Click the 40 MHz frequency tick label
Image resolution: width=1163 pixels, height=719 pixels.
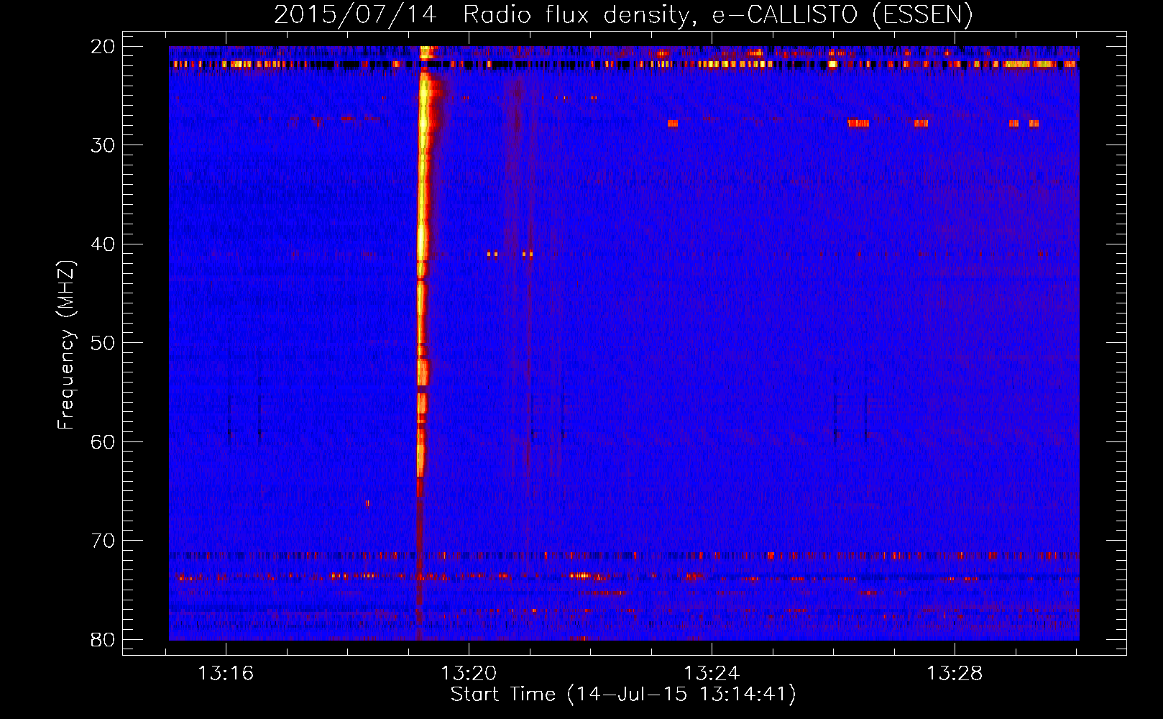[x=103, y=244]
